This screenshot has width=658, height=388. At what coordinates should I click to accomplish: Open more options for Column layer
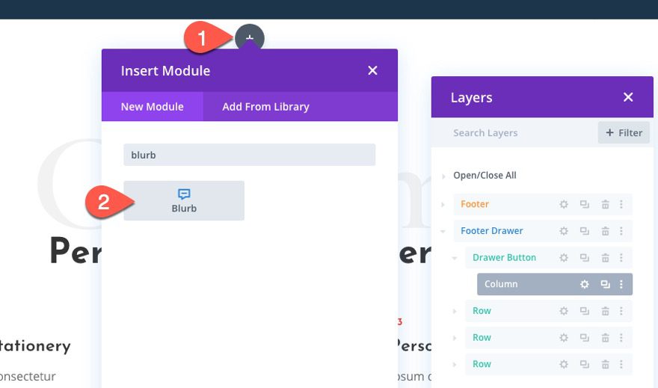[621, 284]
